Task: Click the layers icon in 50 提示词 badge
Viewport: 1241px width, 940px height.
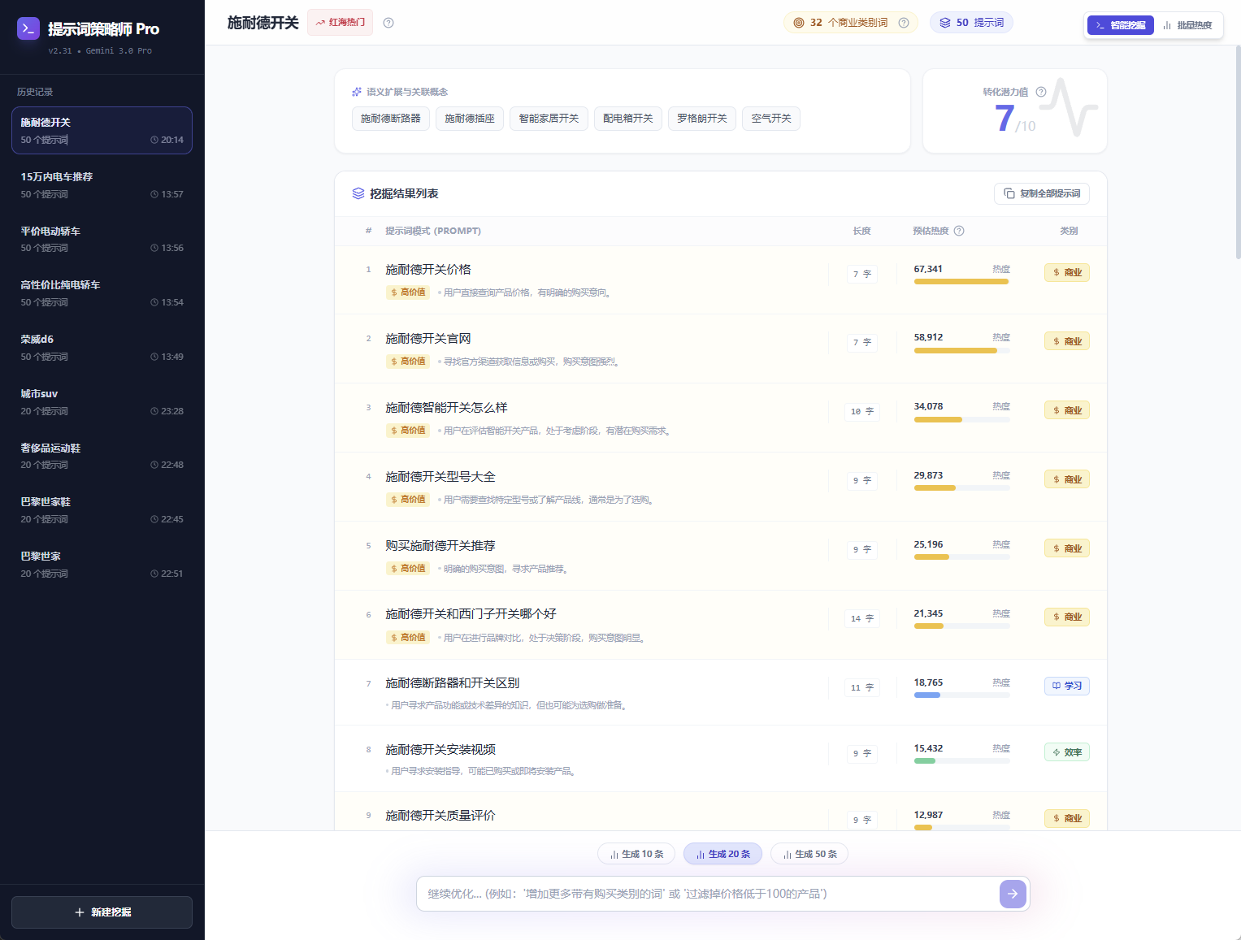Action: click(945, 23)
